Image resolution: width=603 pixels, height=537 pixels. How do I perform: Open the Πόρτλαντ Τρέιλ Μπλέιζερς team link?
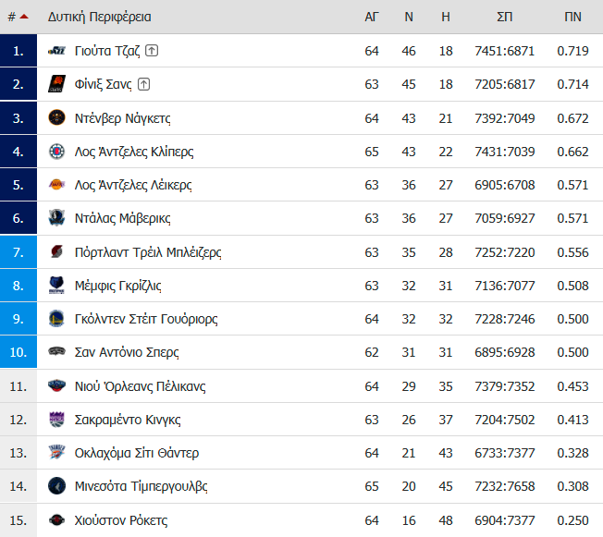coord(148,252)
